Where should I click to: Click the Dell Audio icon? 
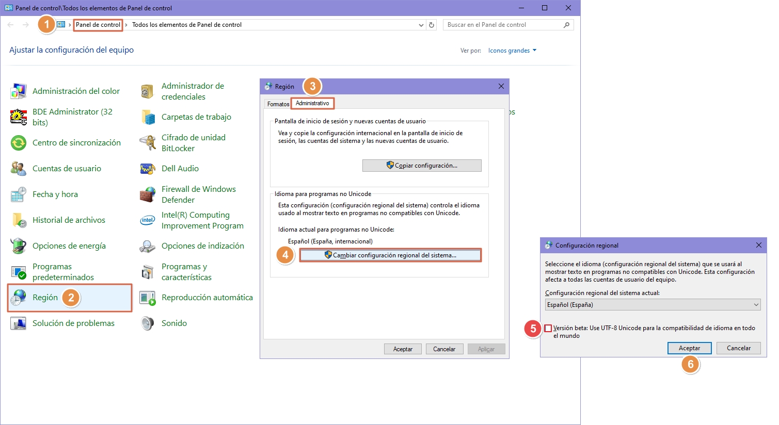[148, 169]
